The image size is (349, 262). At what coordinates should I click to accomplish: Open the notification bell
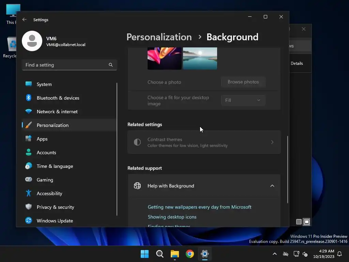tap(339, 254)
